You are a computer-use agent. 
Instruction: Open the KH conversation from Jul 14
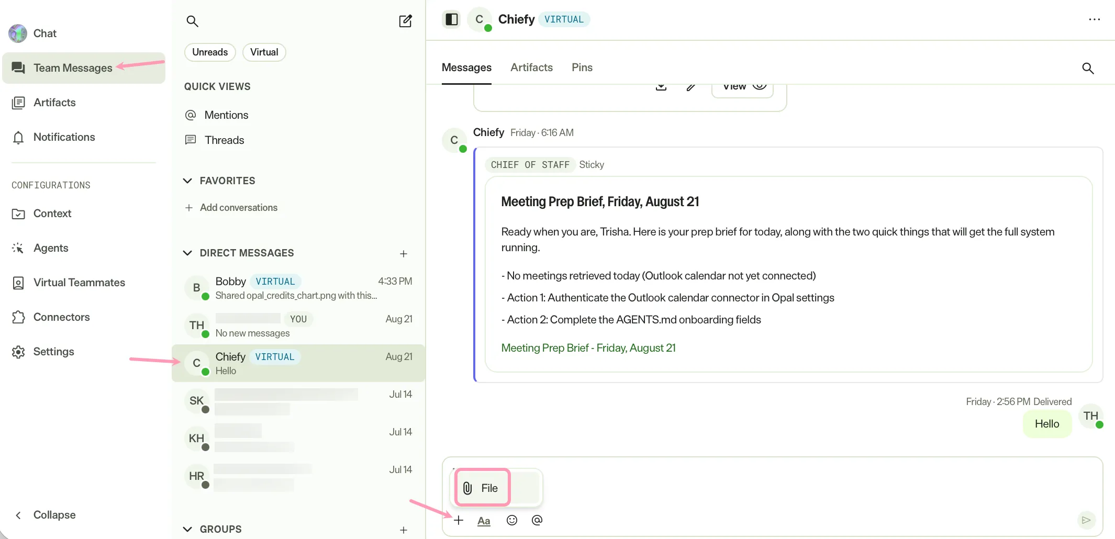[298, 439]
